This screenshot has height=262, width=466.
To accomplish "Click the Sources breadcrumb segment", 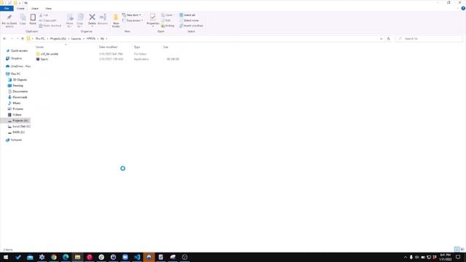I will click(x=76, y=39).
